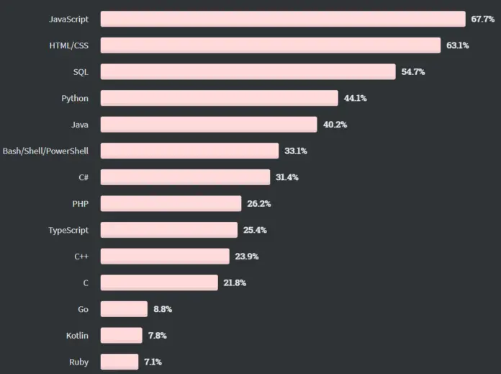The image size is (501, 374).
Task: Click the Python language label
Action: coord(75,99)
